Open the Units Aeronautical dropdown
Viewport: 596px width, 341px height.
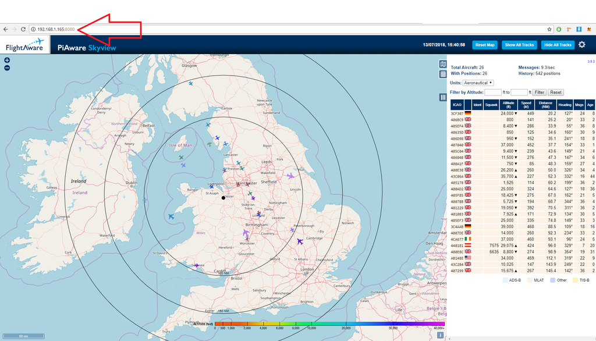pos(478,83)
